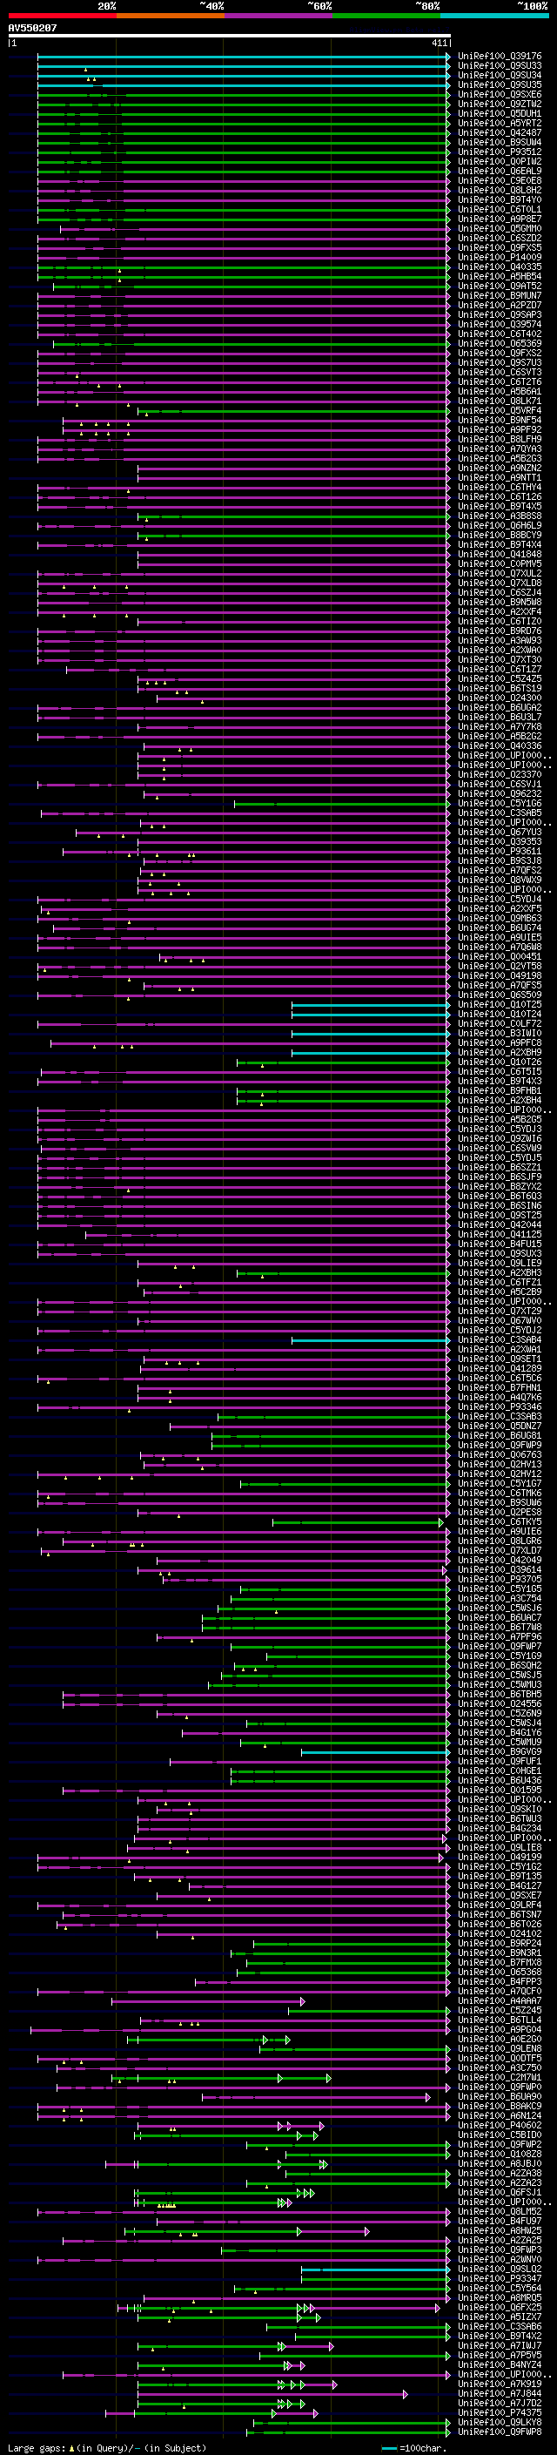
Task: Select the UniRef100_C9E0E8 entry
Action: click(x=500, y=181)
